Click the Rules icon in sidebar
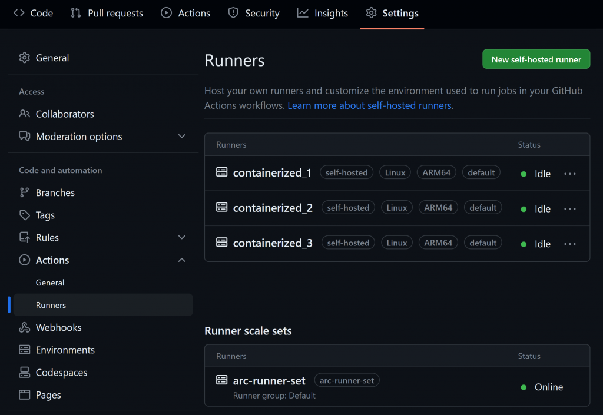Viewport: 603px width, 415px height. (x=25, y=237)
